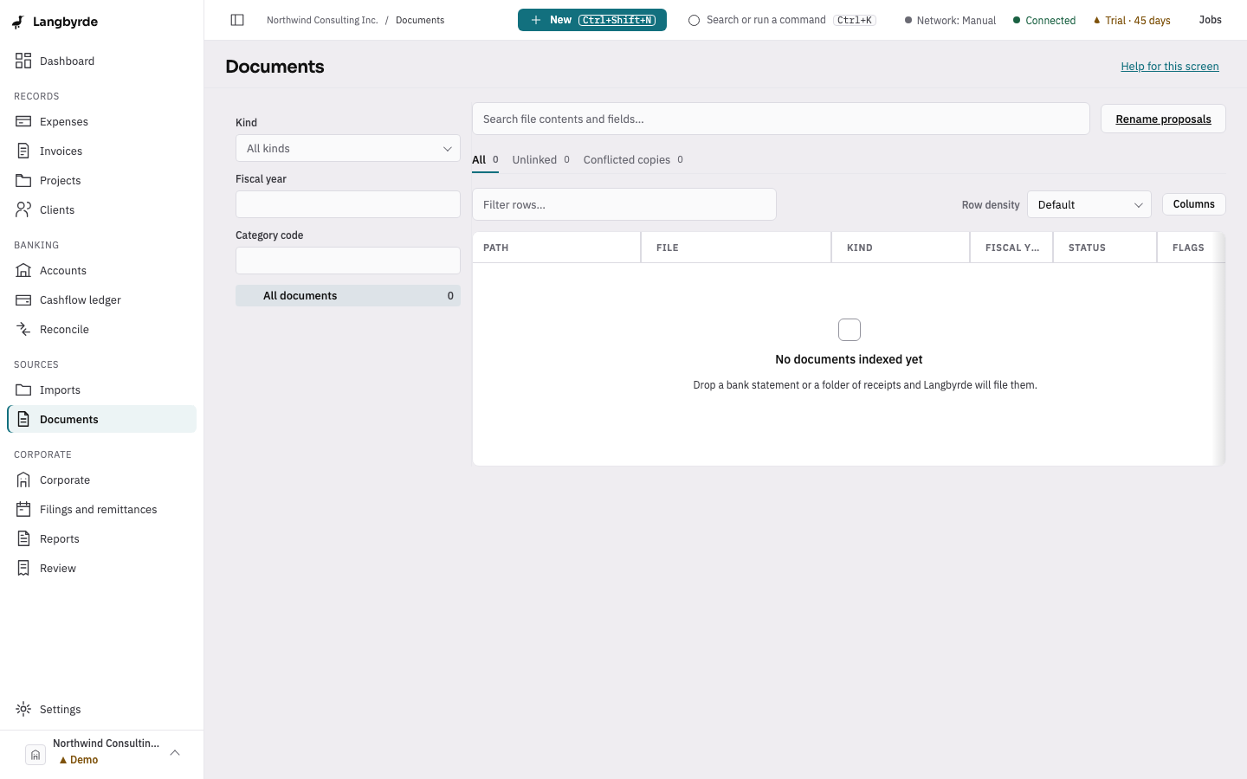Switch to the All tab
The width and height of the screenshot is (1247, 779).
[485, 160]
